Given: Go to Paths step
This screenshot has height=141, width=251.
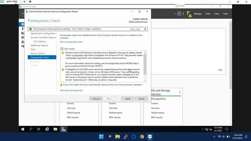Looking at the screenshot, I should pos(33,49).
